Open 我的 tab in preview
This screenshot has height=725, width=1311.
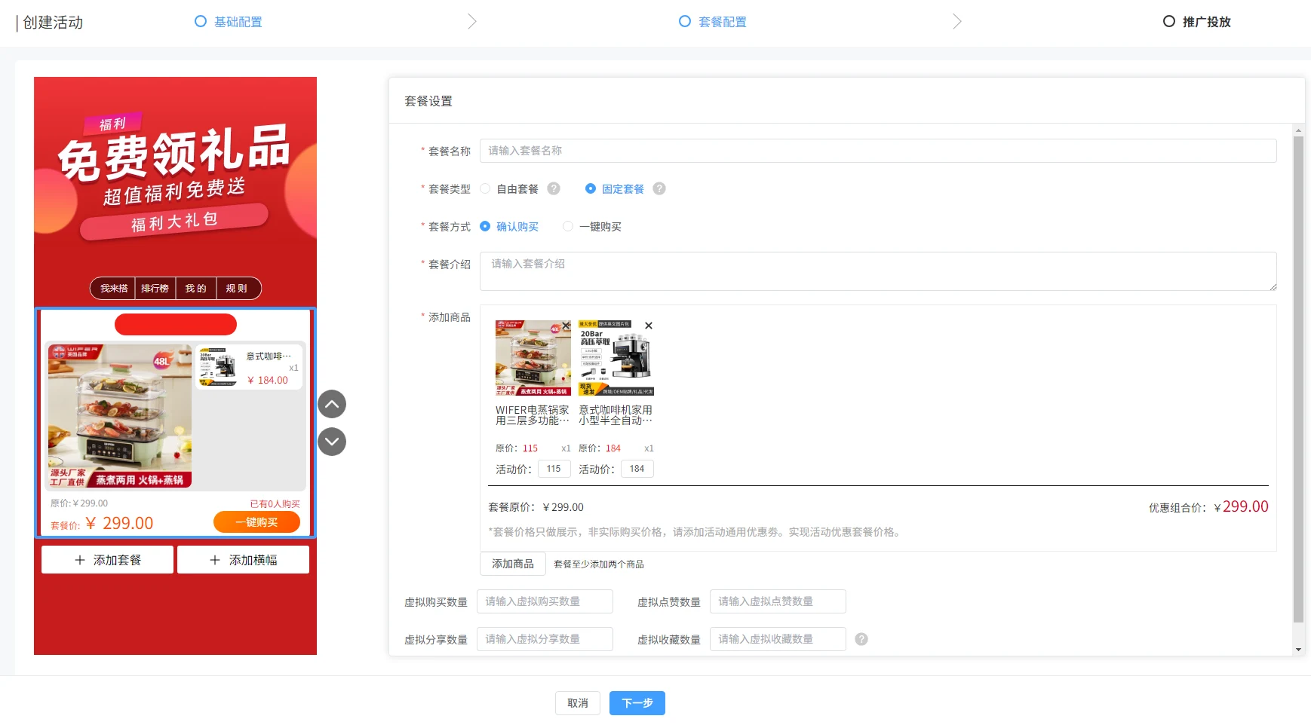(195, 289)
